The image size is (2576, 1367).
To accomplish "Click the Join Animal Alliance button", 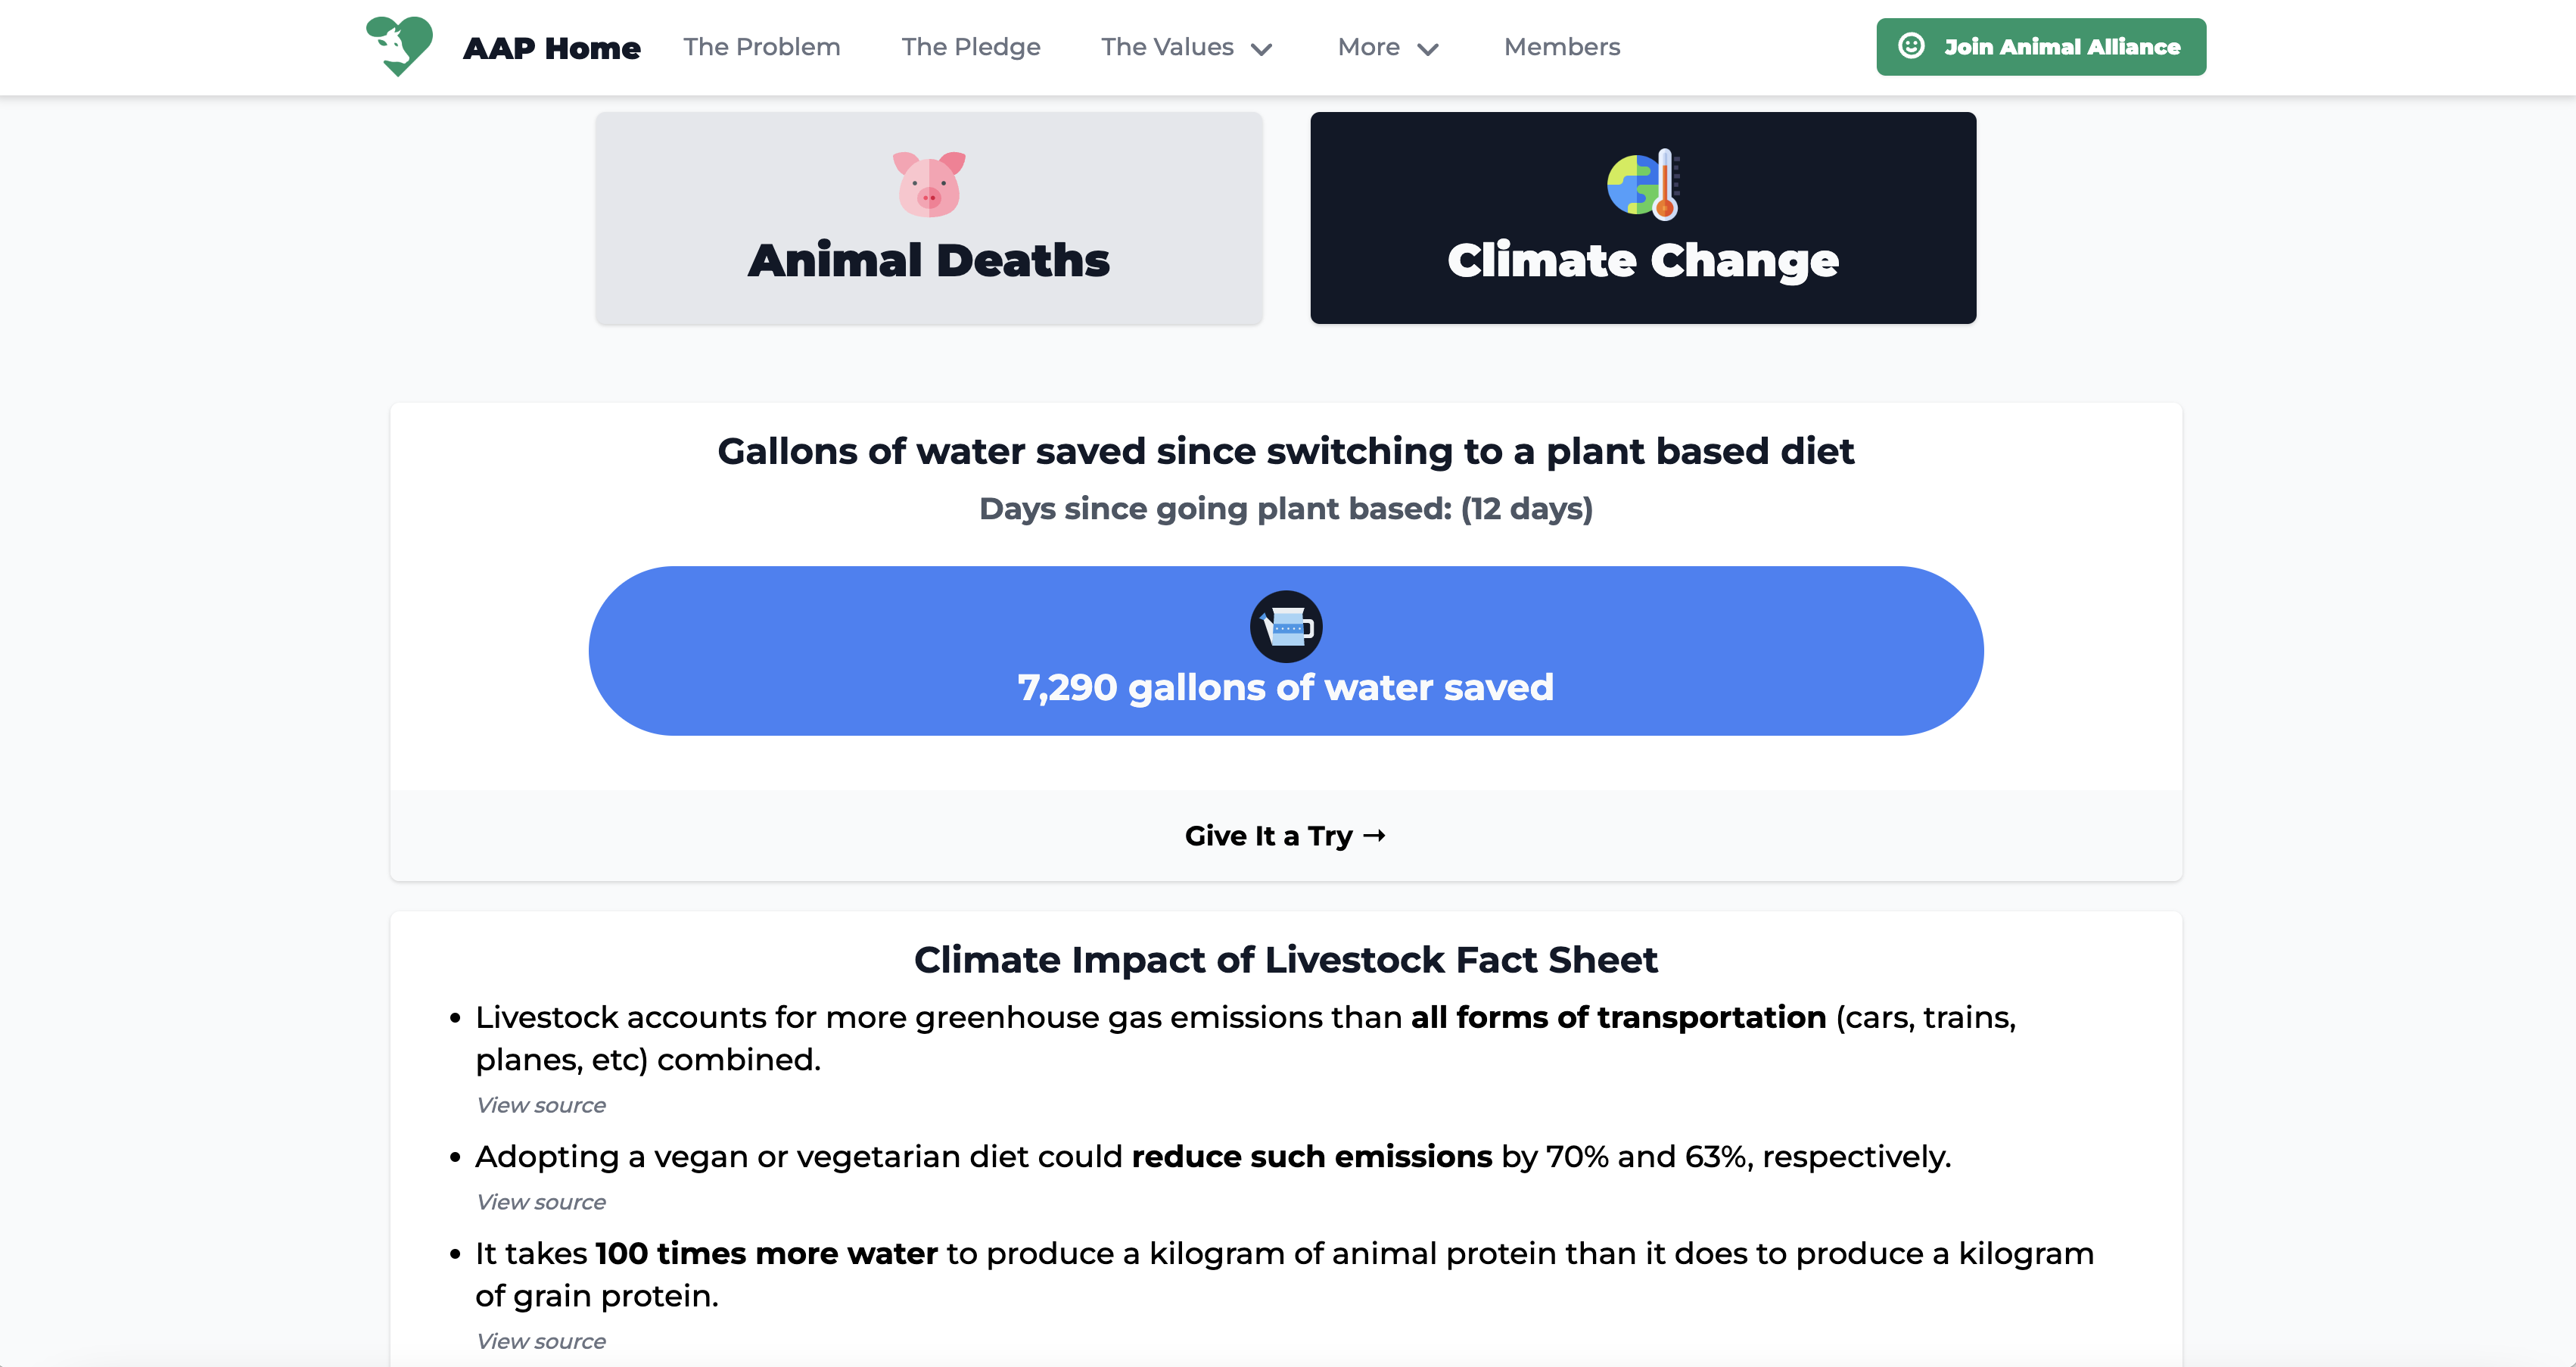I will pos(2040,46).
